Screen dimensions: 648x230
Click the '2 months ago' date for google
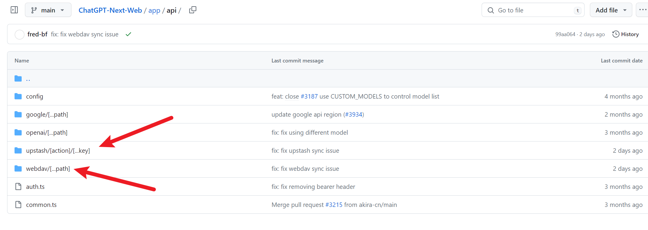[623, 115]
